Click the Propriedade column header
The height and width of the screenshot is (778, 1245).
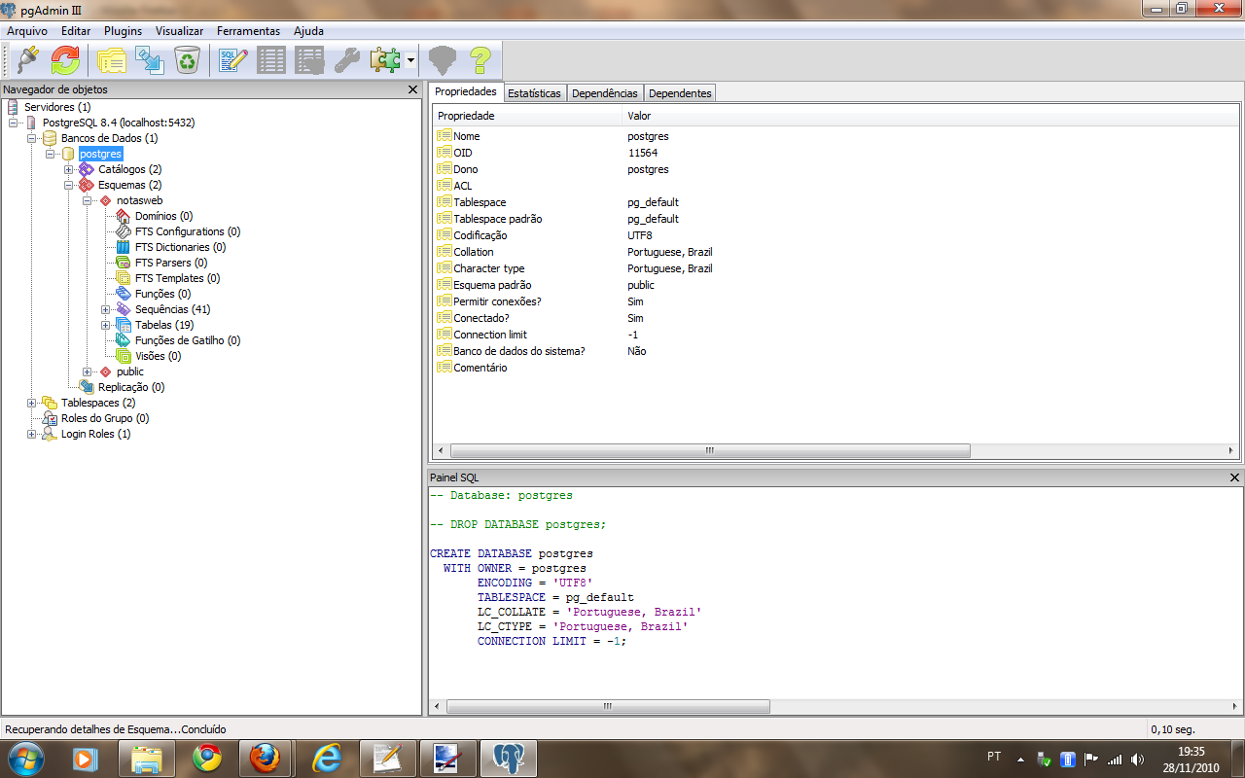[528, 116]
